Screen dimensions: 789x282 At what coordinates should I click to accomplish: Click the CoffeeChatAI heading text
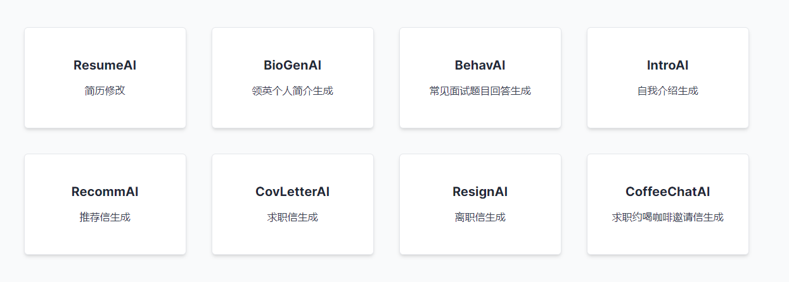click(x=668, y=192)
